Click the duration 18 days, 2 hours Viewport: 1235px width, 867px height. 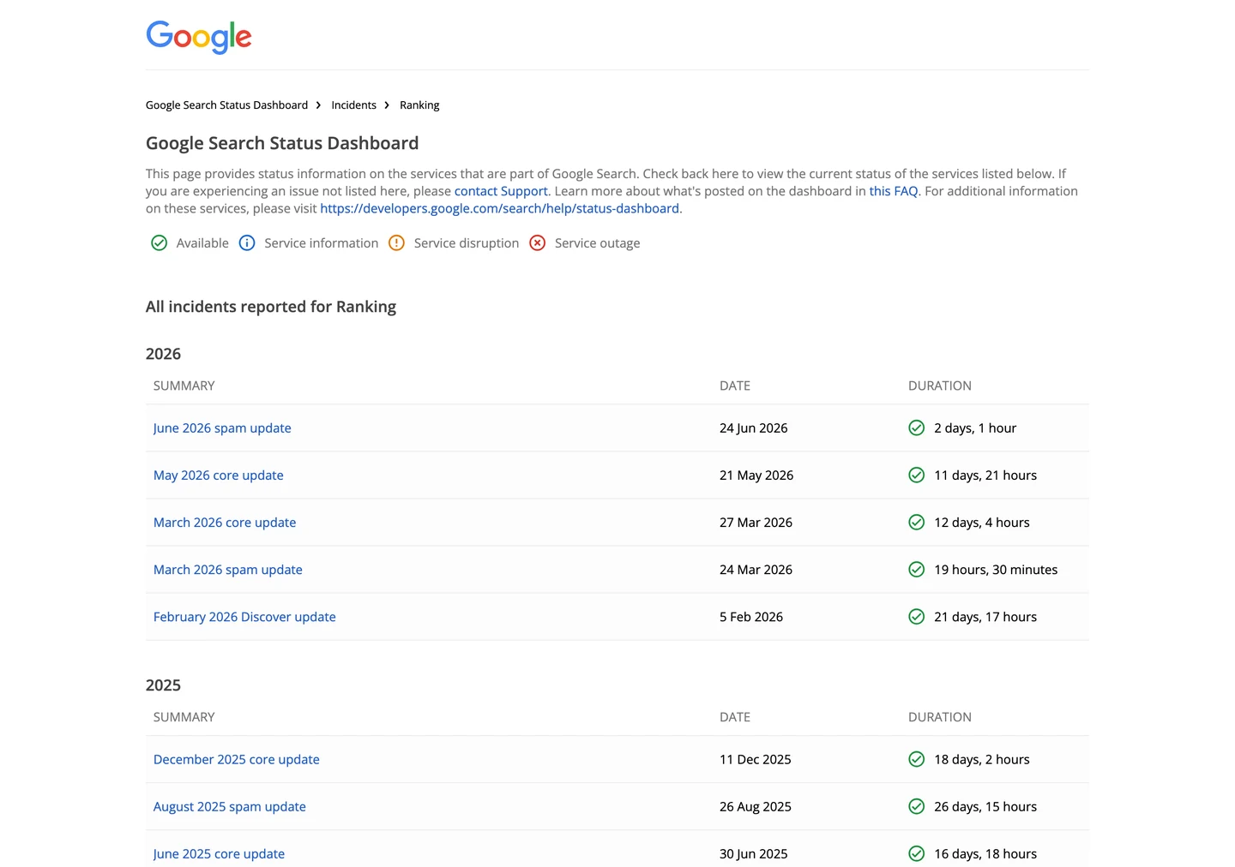click(982, 760)
